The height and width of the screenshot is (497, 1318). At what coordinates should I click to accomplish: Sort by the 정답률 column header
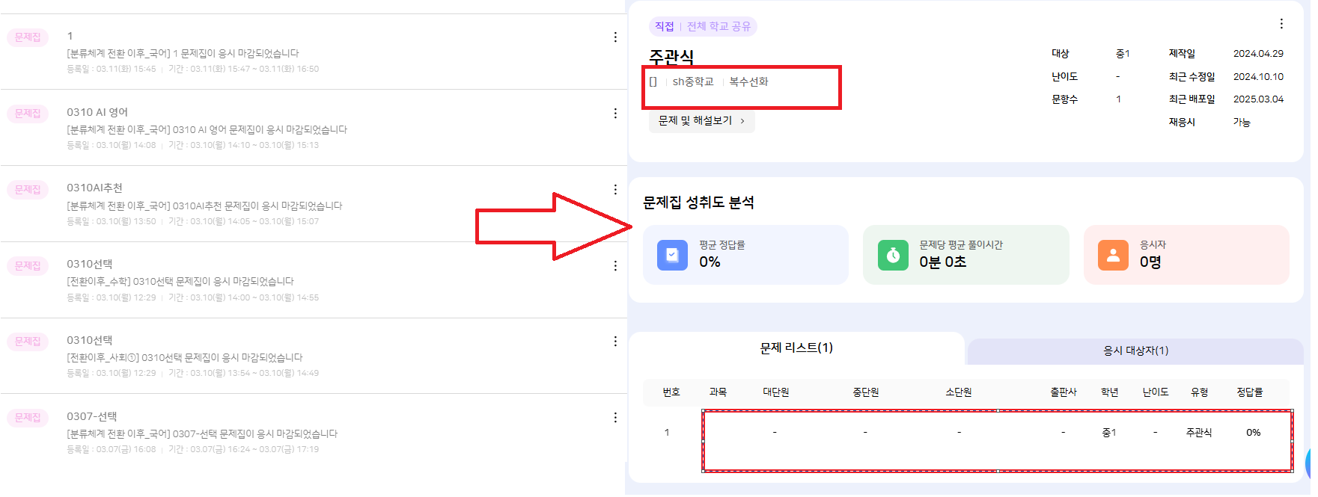click(x=1249, y=392)
